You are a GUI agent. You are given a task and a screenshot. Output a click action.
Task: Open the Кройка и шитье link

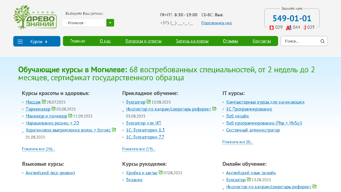click(142, 173)
